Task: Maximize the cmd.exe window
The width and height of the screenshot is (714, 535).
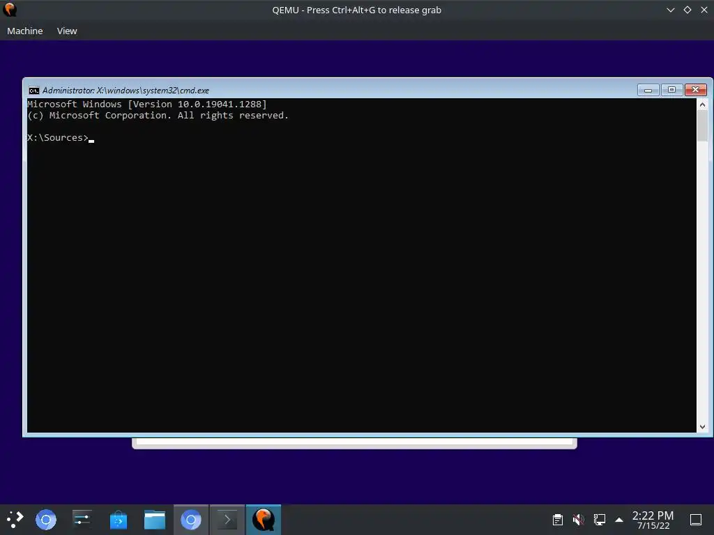Action: [671, 90]
